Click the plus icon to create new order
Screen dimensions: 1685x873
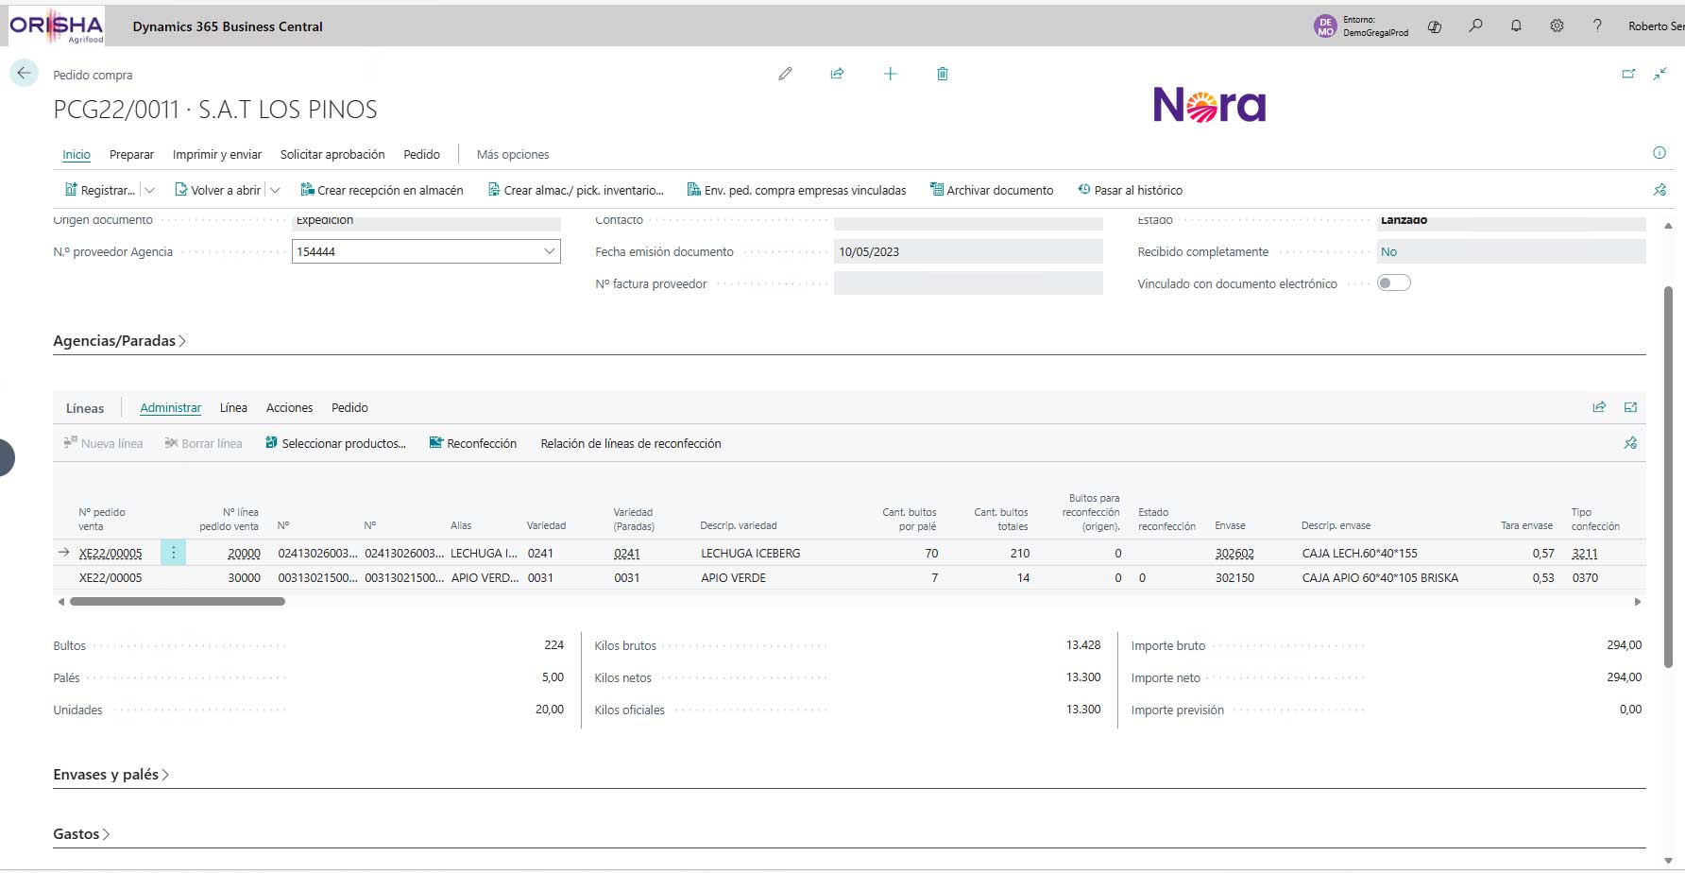[890, 74]
